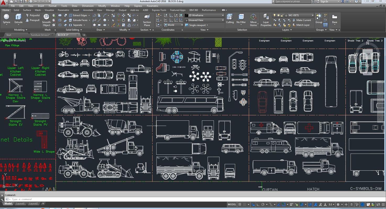Viewport: 386px width, 209px height.
Task: Click the Smooth Object mesh button
Action: [x=46, y=20]
